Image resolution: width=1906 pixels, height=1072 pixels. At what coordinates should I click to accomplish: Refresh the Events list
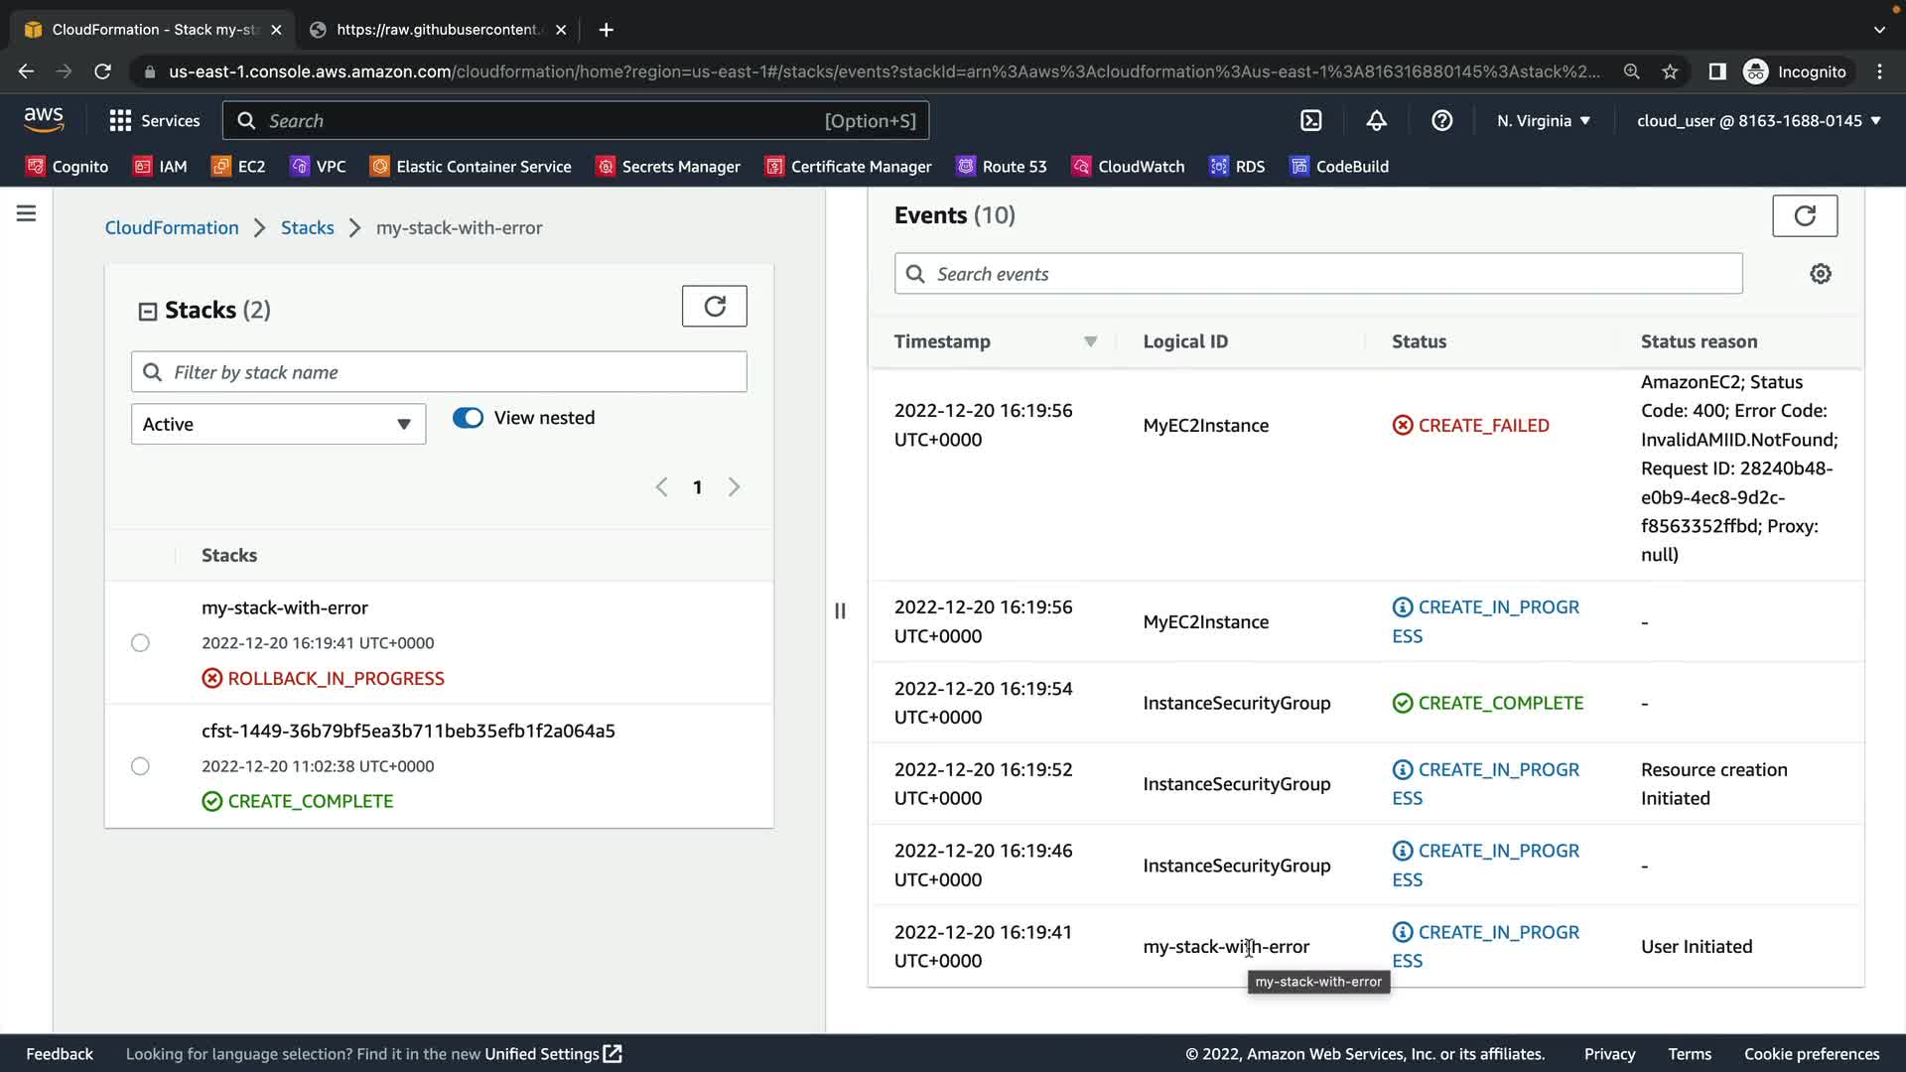(1804, 215)
